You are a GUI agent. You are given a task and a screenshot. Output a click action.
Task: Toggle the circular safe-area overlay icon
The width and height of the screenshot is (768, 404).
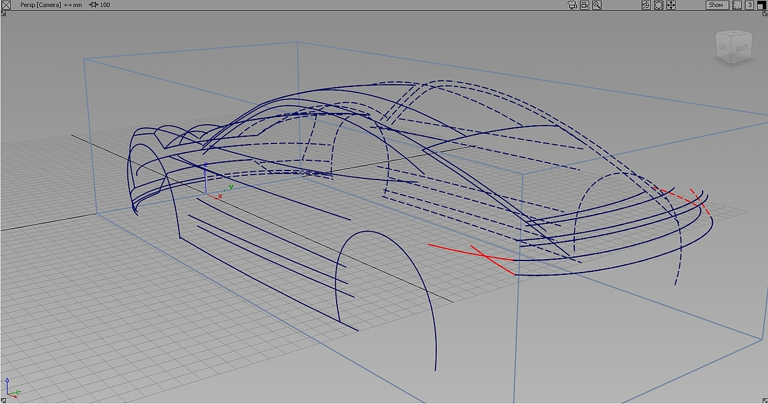pyautogui.click(x=658, y=5)
